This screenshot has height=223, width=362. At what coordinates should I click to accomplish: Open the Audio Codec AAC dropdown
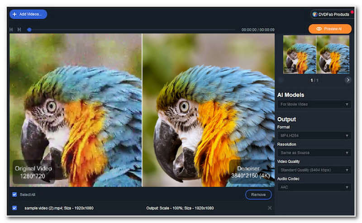pos(314,187)
